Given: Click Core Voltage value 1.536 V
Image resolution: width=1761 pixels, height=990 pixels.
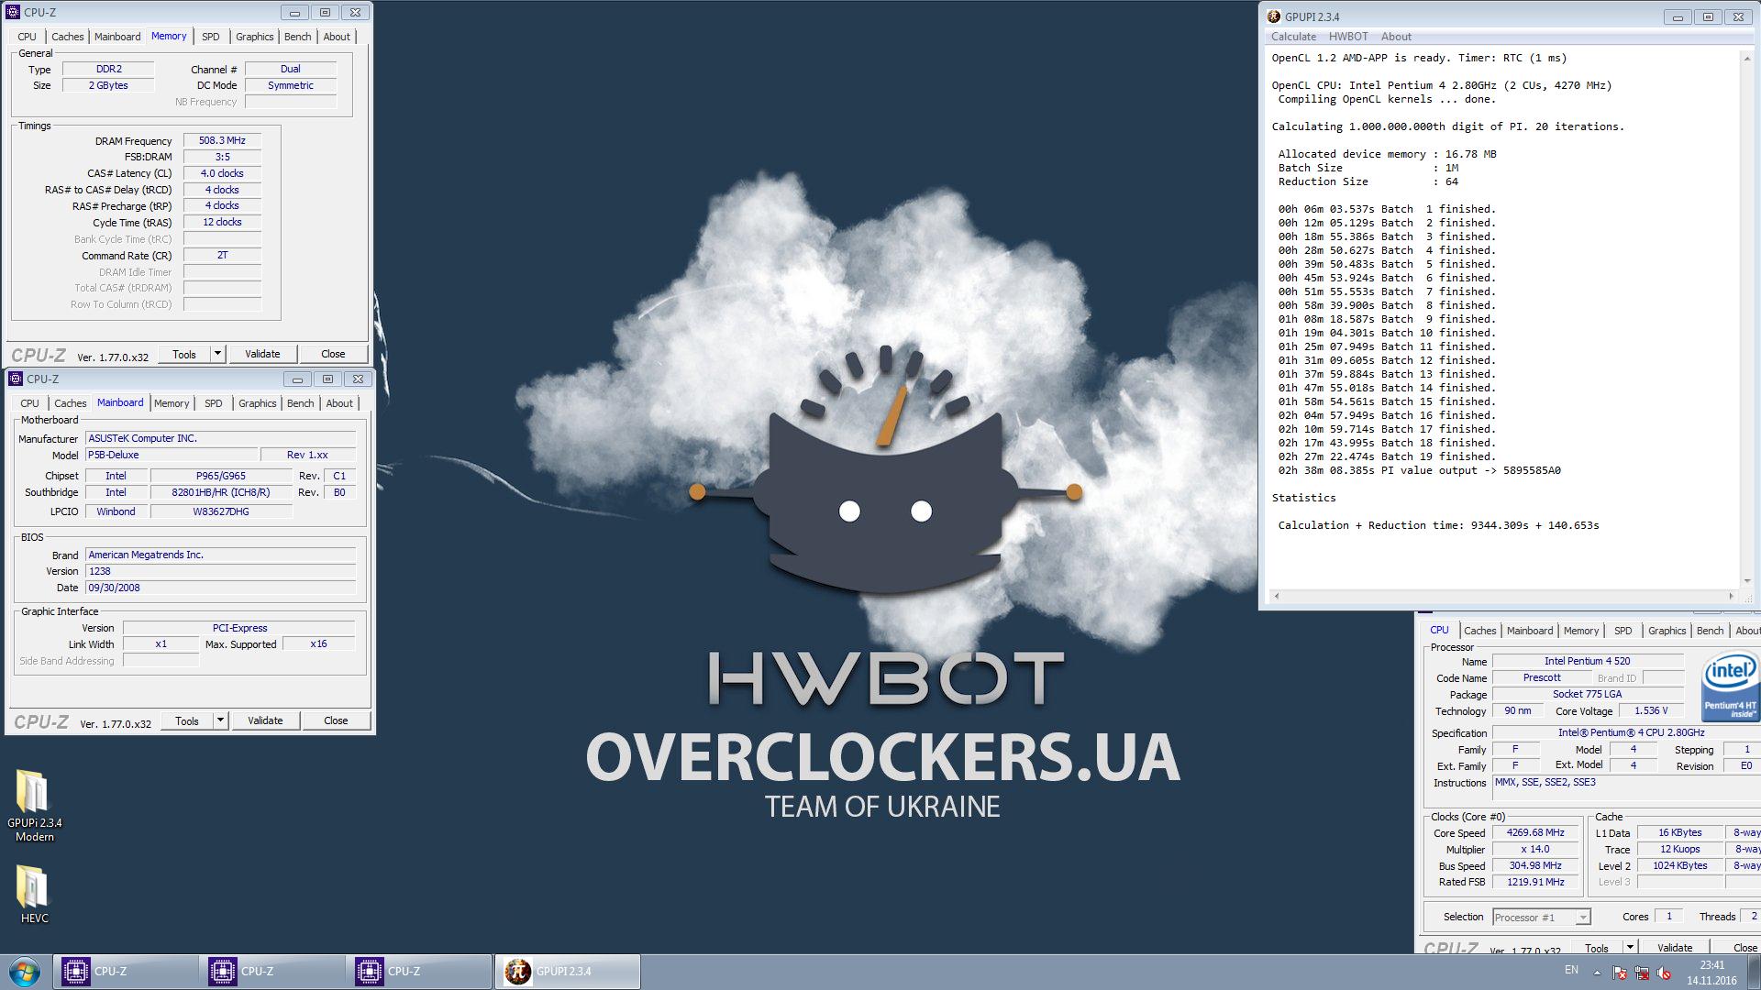Looking at the screenshot, I should pyautogui.click(x=1651, y=710).
